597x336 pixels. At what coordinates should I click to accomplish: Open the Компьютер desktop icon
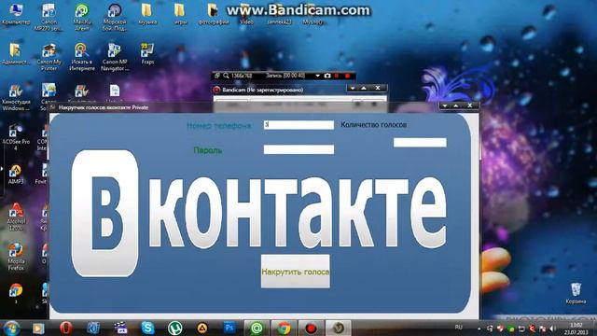pyautogui.click(x=16, y=15)
